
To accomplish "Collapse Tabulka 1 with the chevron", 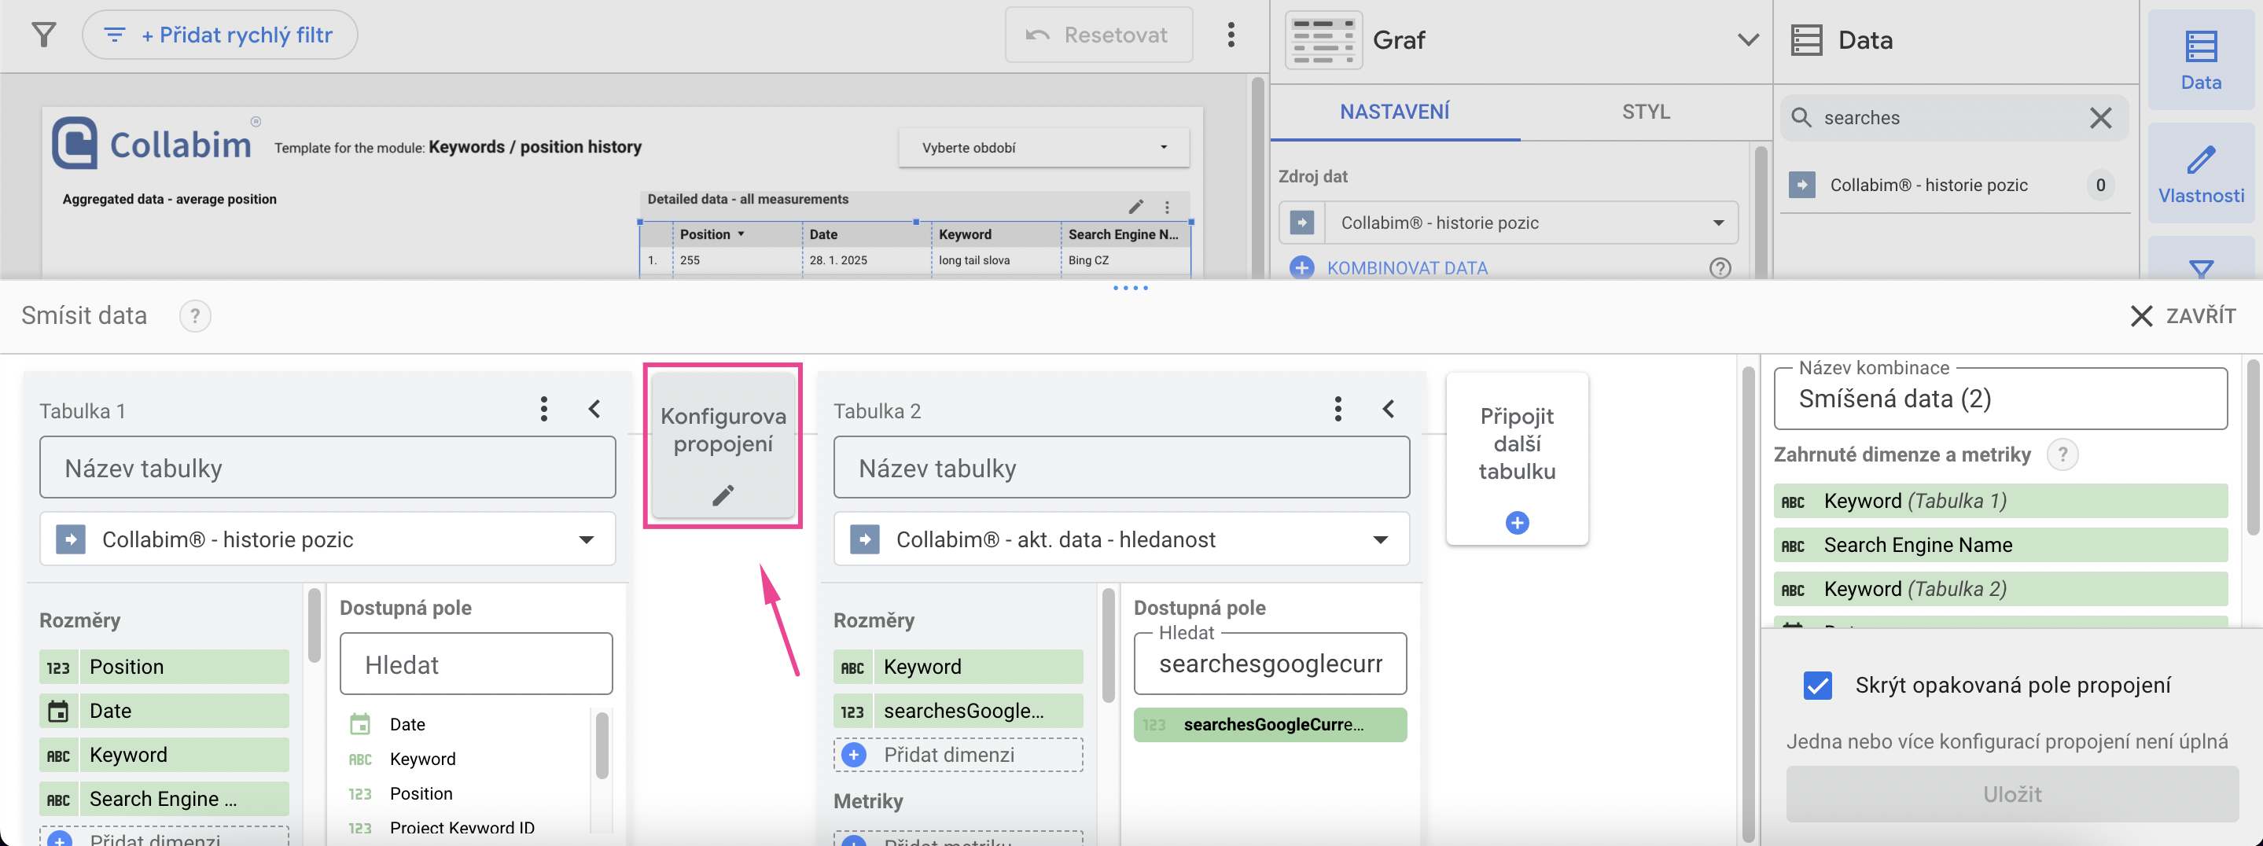I will pyautogui.click(x=594, y=409).
